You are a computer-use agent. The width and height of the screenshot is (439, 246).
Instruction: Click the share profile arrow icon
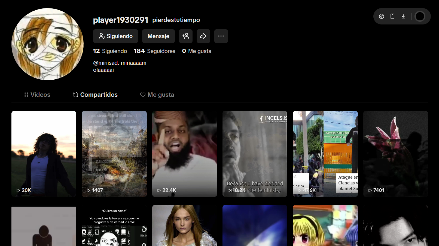coord(203,36)
